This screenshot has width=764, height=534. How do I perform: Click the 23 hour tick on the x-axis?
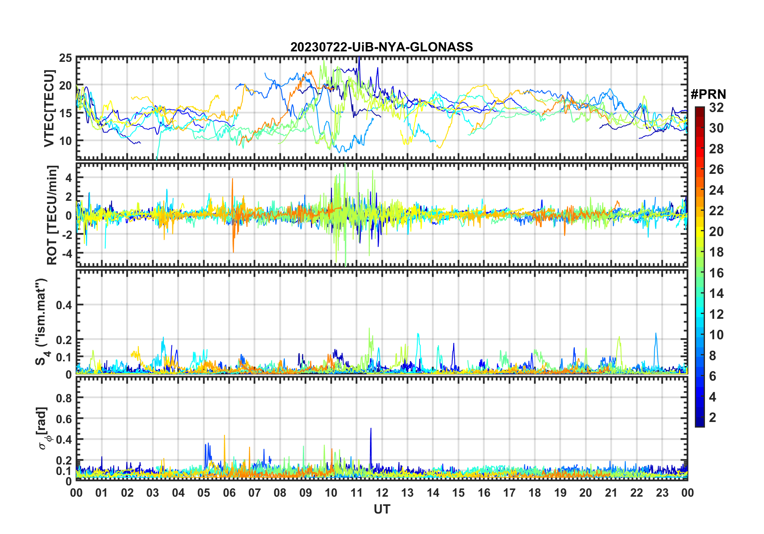click(x=662, y=493)
